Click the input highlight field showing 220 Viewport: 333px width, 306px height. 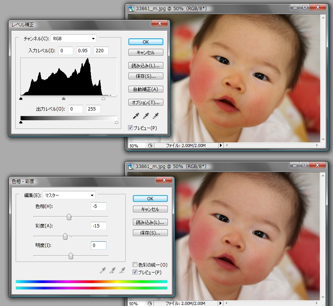101,51
